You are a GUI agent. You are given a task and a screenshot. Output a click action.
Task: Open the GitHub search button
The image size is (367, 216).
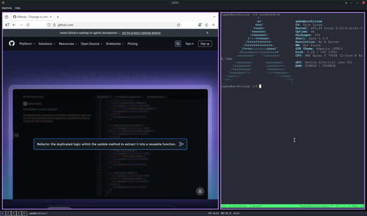178,44
